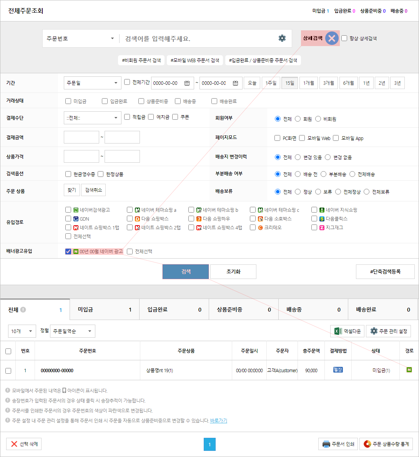Open order number 00000000-00000
The image size is (419, 457).
click(x=57, y=370)
